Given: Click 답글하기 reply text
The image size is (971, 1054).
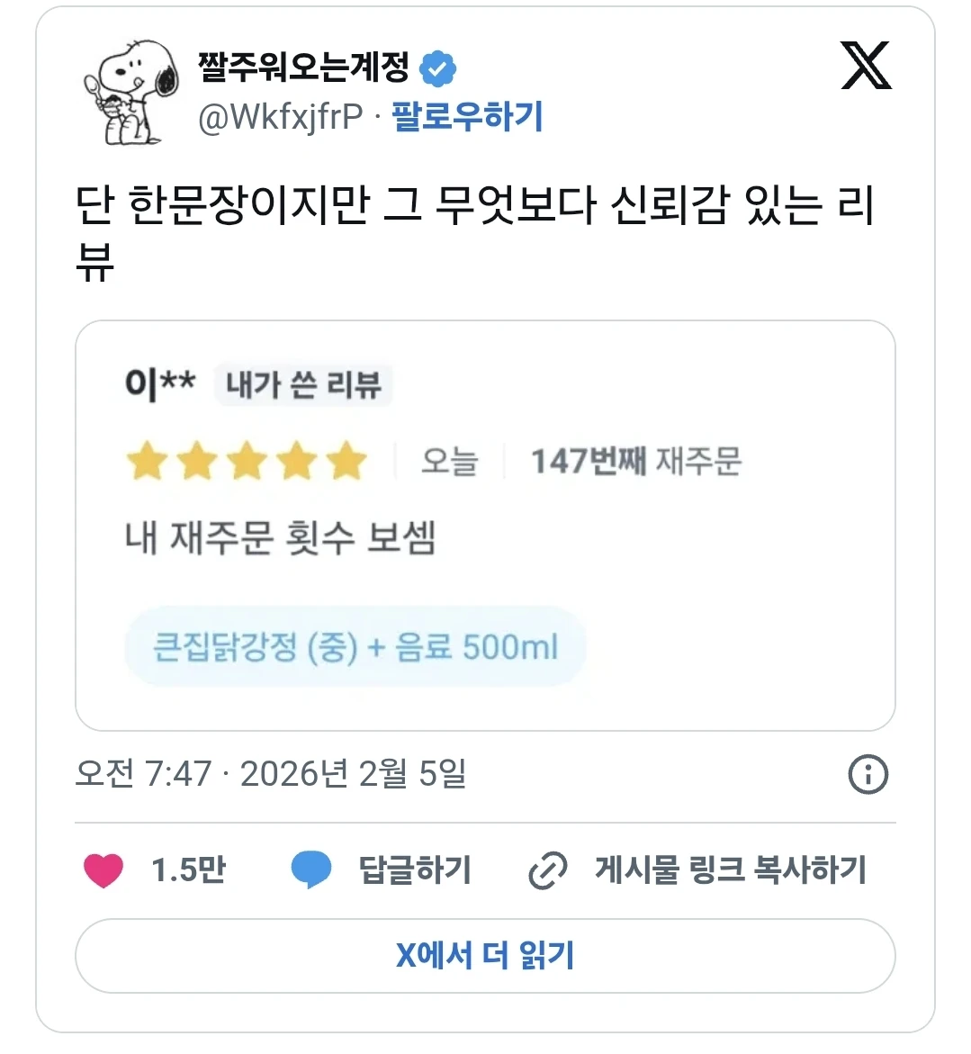Looking at the screenshot, I should pyautogui.click(x=414, y=869).
